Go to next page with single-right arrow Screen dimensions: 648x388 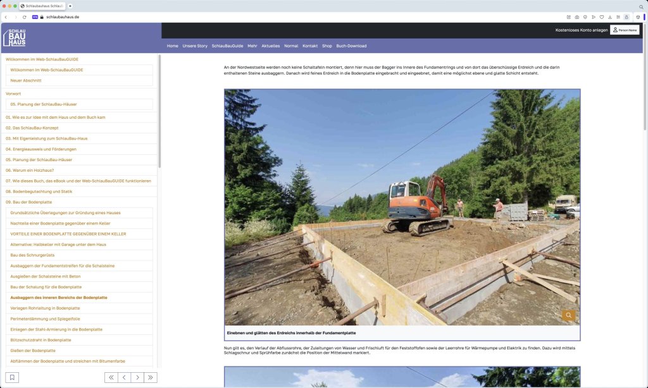[x=137, y=377]
